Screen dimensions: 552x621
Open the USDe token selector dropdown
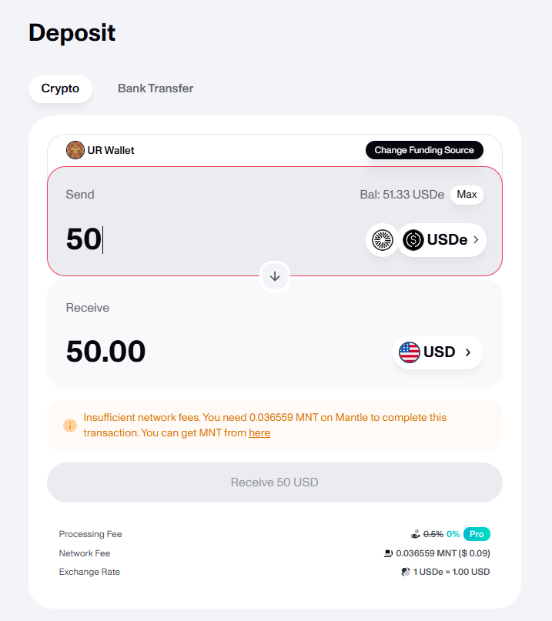pyautogui.click(x=442, y=240)
